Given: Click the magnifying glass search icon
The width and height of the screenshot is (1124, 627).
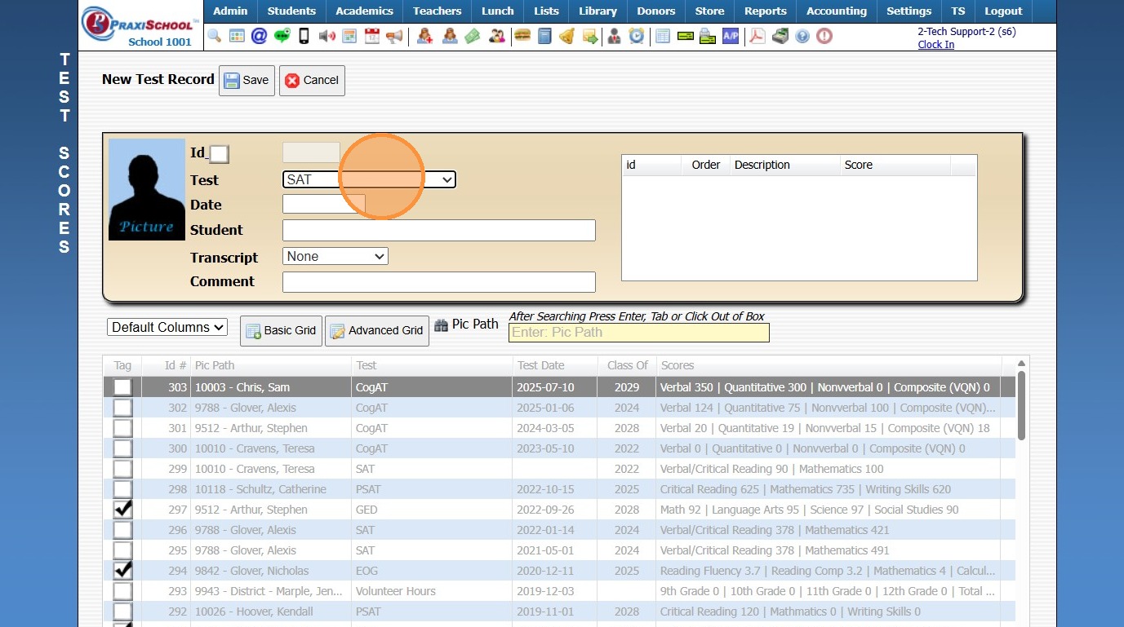Looking at the screenshot, I should tap(214, 36).
